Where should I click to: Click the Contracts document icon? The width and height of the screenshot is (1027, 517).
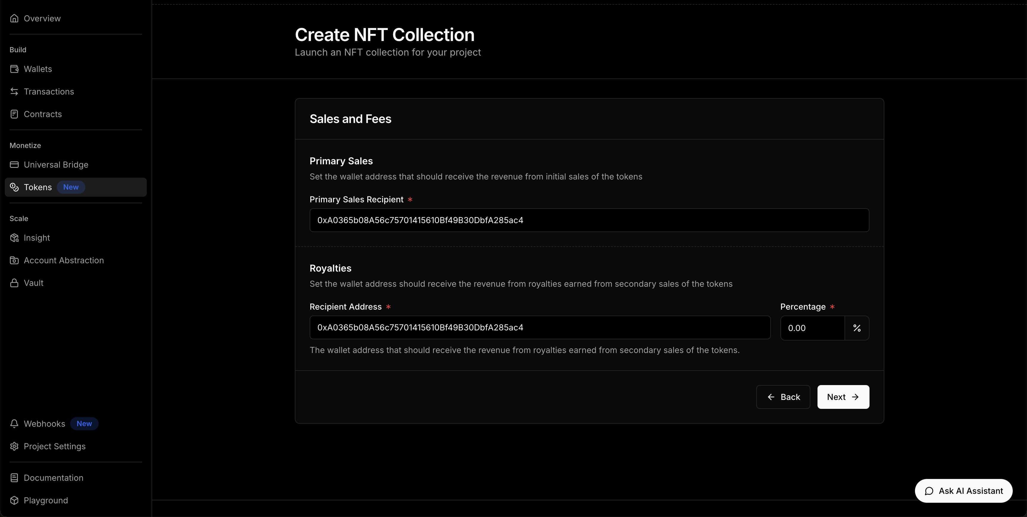[x=14, y=114]
